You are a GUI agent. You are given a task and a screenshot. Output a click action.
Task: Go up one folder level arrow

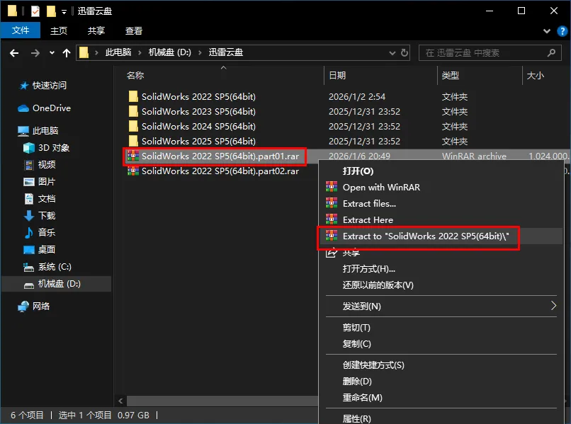coord(67,53)
